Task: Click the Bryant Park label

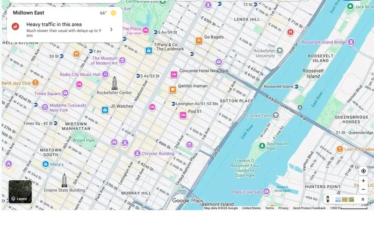Action: pyautogui.click(x=84, y=140)
